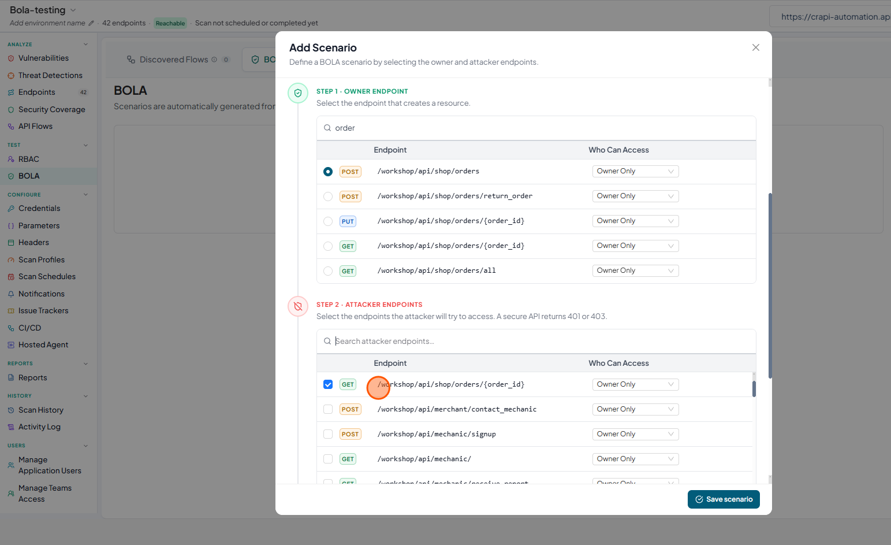Open access dropdown for orders/return_order row
The image size is (891, 545).
tap(635, 197)
